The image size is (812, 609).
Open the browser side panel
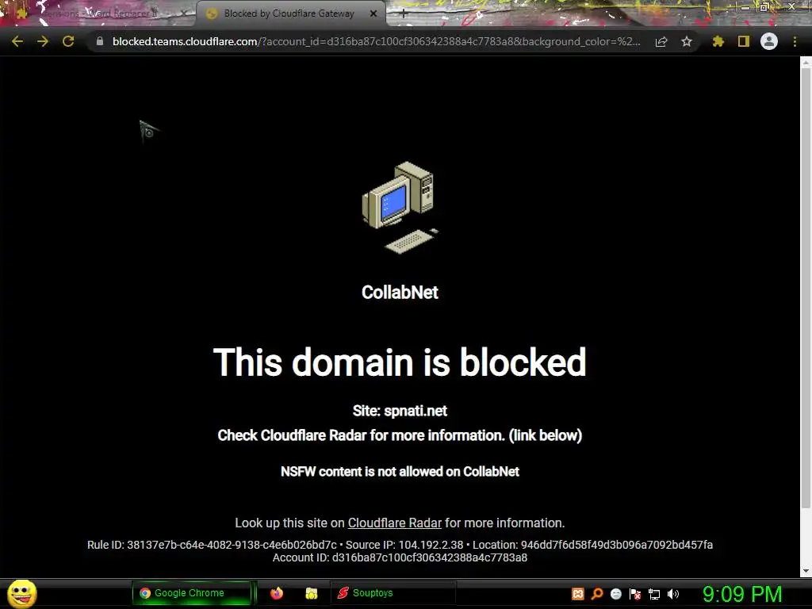point(744,41)
